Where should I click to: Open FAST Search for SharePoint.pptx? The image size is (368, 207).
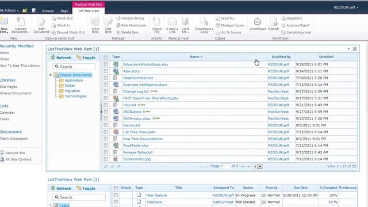click(151, 98)
